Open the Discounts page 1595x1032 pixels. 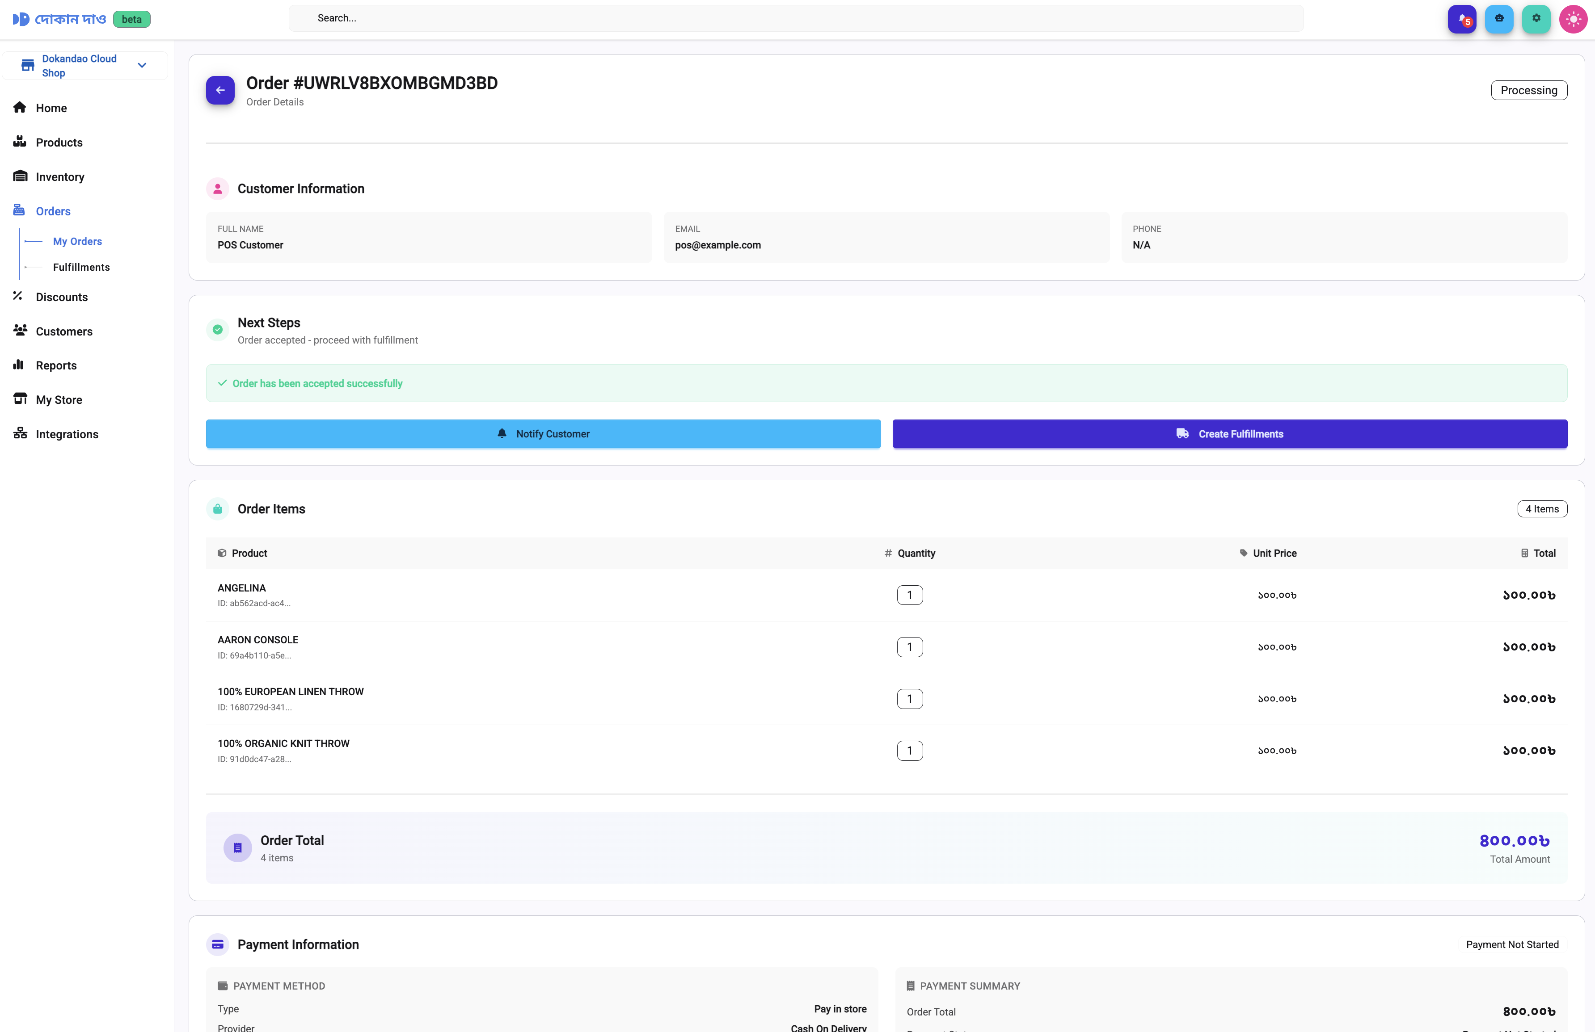(x=62, y=297)
